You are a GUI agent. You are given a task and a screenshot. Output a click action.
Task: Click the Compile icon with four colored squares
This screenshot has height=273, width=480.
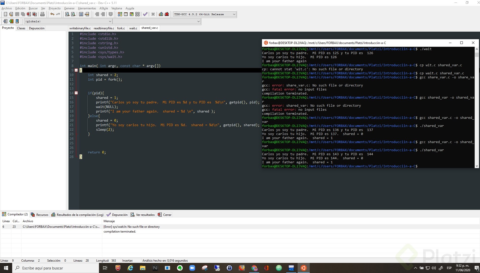point(120,14)
